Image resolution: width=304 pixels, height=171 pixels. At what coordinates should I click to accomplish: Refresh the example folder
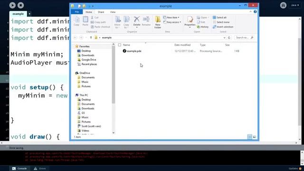pyautogui.click(x=229, y=38)
